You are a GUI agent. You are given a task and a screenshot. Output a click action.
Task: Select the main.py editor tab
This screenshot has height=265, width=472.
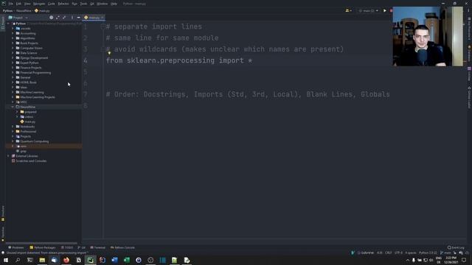click(x=94, y=18)
